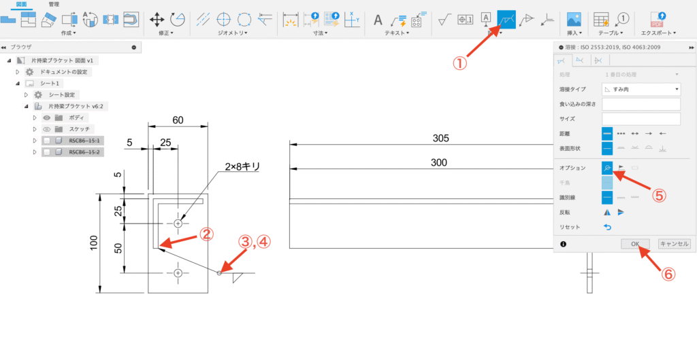This screenshot has width=697, height=339.
Task: Select the 片持梁ブラケット v6:2 tree item
Action: (71, 107)
